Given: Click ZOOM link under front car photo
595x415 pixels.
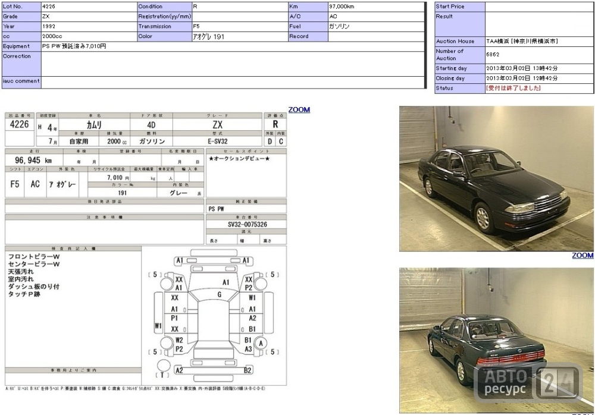Looking at the screenshot, I should (583, 255).
